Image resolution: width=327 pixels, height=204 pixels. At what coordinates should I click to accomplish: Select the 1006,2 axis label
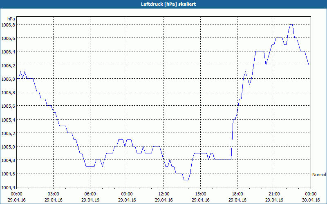coord(8,66)
